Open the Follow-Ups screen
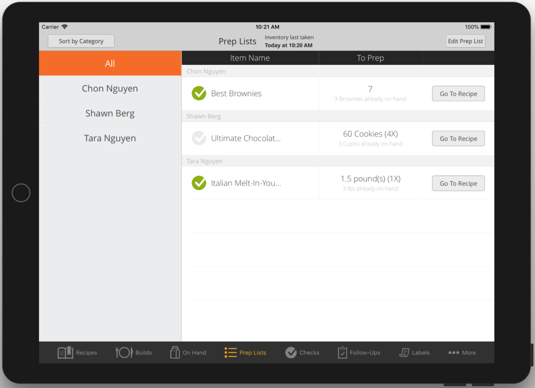 click(359, 352)
